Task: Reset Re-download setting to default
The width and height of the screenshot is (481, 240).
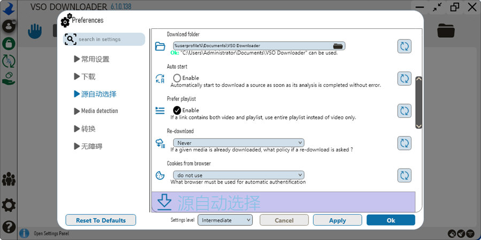Action: [405, 142]
